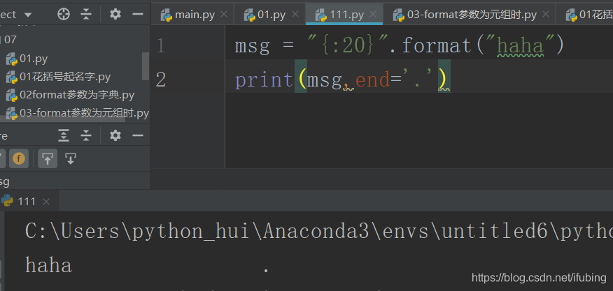Open the Project view dropdown arrow

click(28, 15)
